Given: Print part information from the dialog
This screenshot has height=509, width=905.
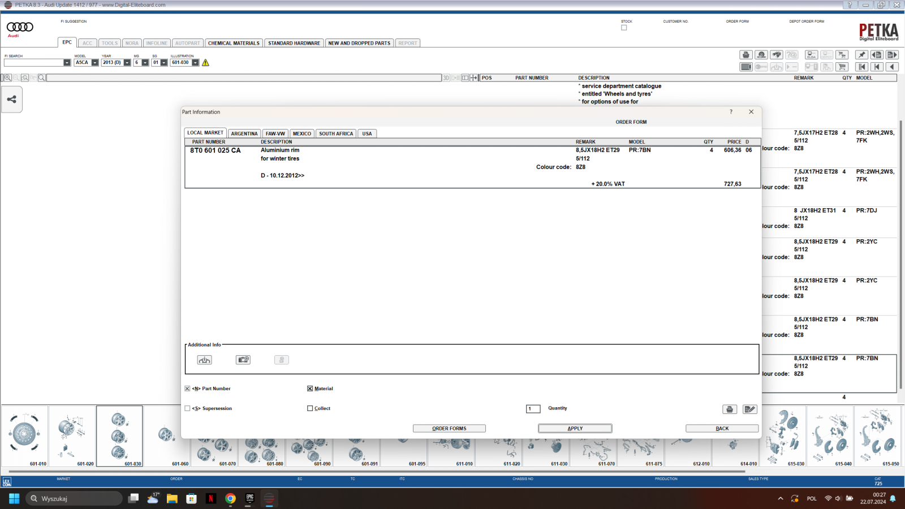Looking at the screenshot, I should (730, 409).
